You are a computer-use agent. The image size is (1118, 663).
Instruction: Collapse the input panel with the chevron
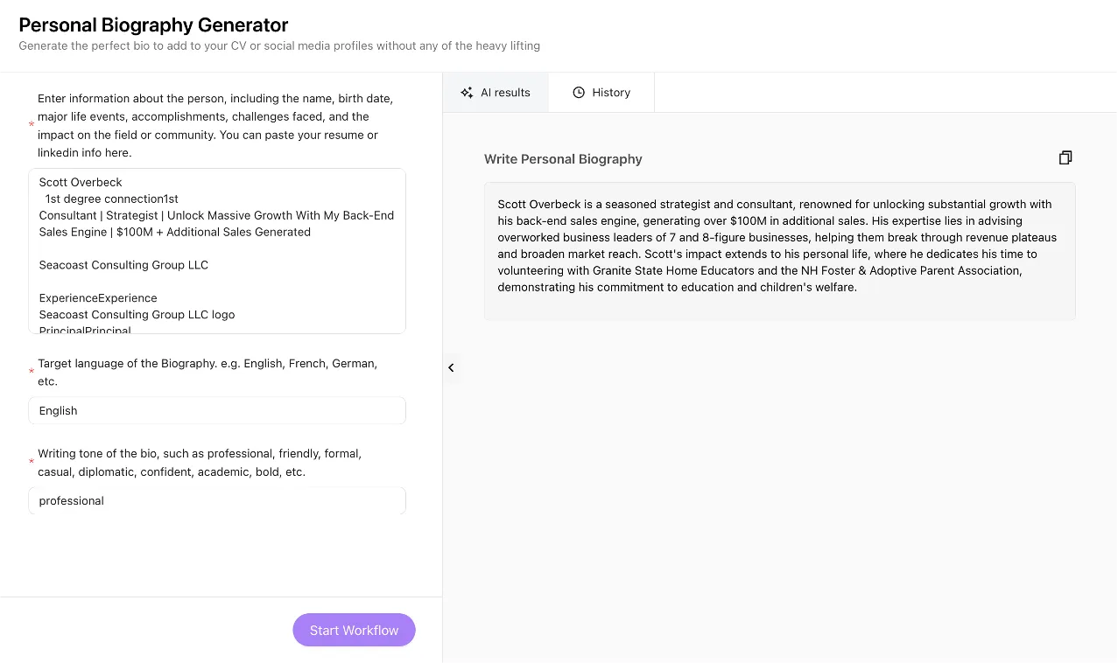pos(451,368)
